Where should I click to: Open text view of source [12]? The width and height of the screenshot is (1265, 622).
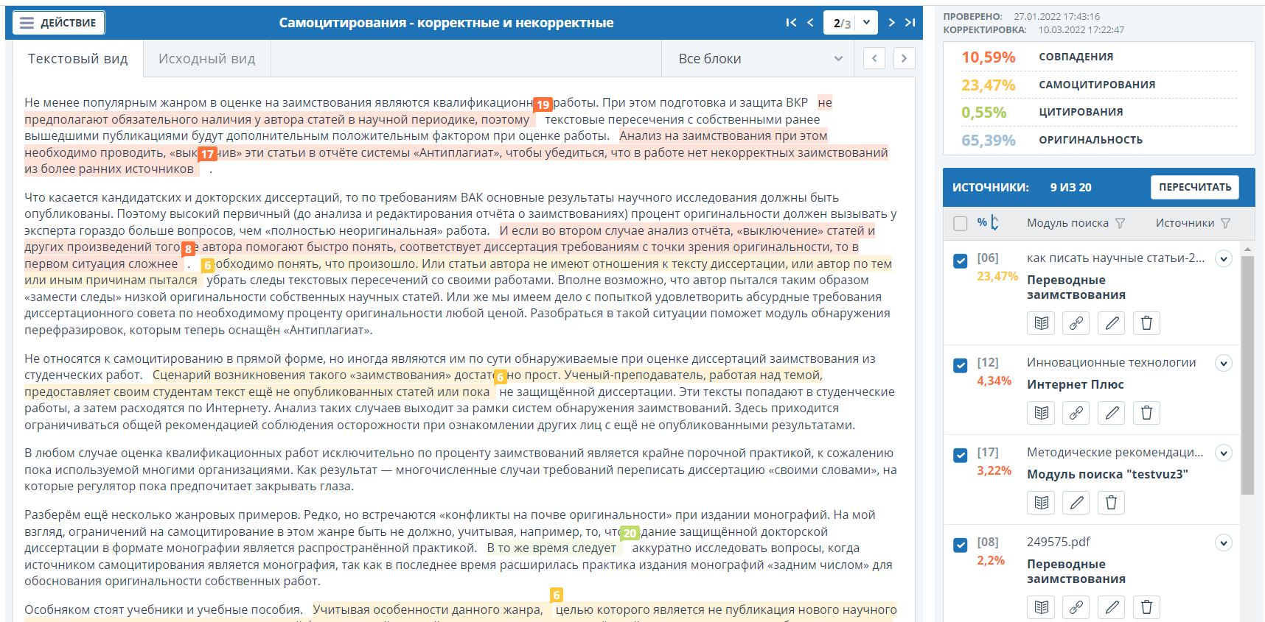click(x=1041, y=413)
